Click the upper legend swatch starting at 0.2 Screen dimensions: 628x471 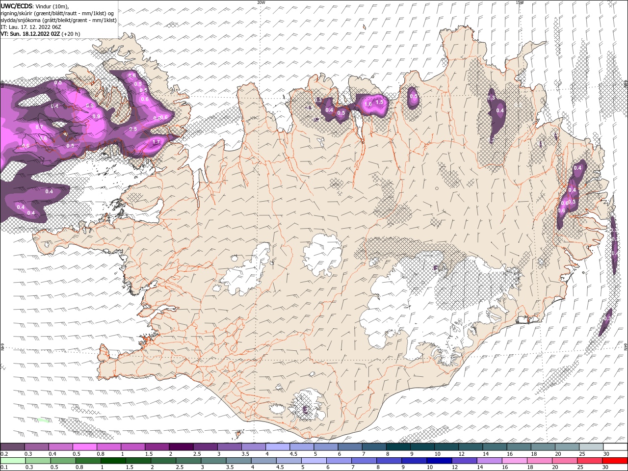click(12, 447)
